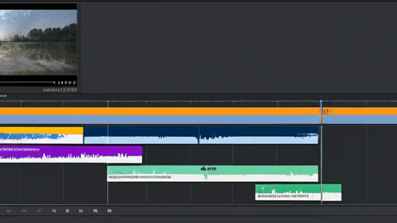
Task: Click the playhead marker on the timeline ruler
Action: pos(321,101)
